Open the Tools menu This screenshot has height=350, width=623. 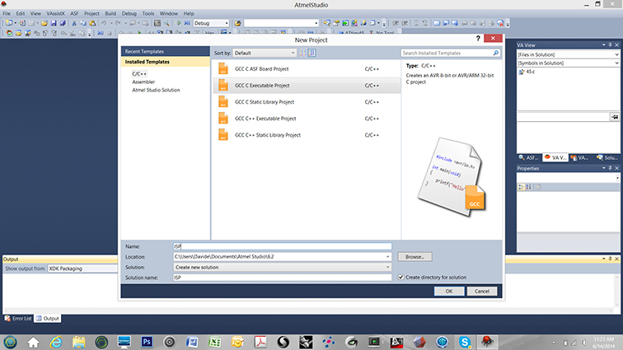coord(148,13)
